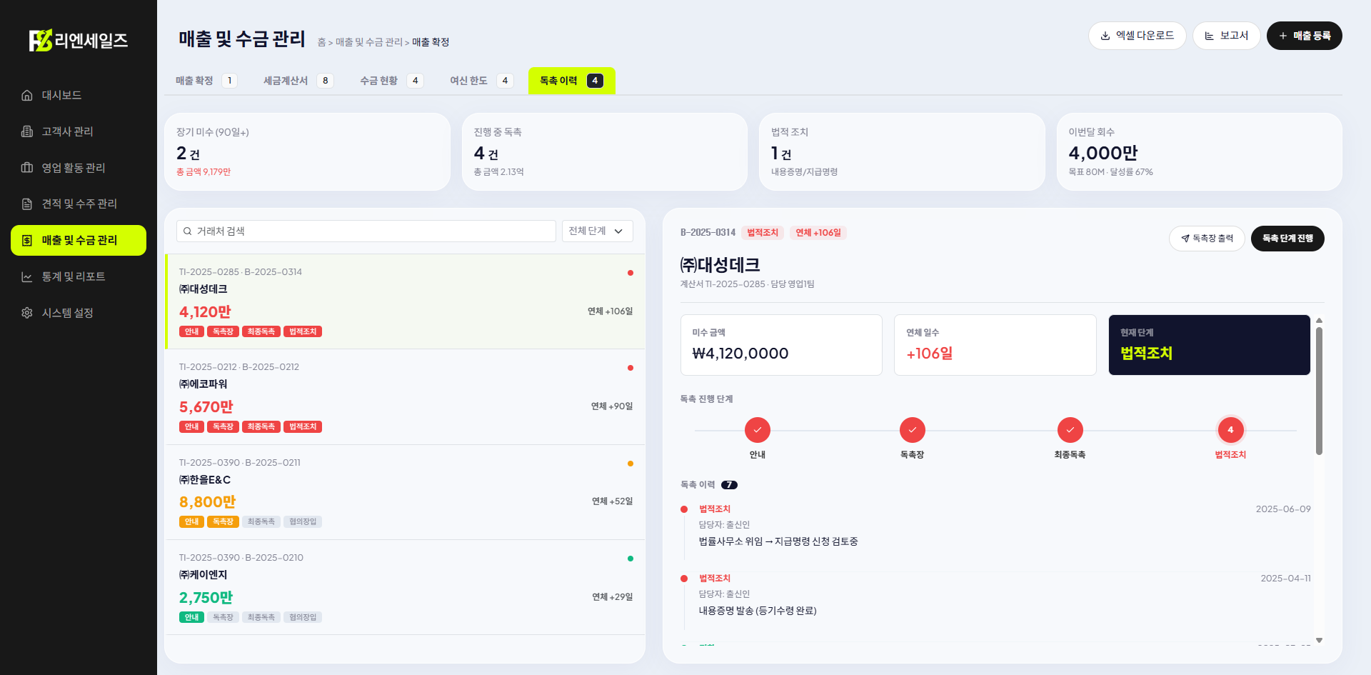Open 대시보드 from sidebar home icon
The width and height of the screenshot is (1371, 675).
27,95
